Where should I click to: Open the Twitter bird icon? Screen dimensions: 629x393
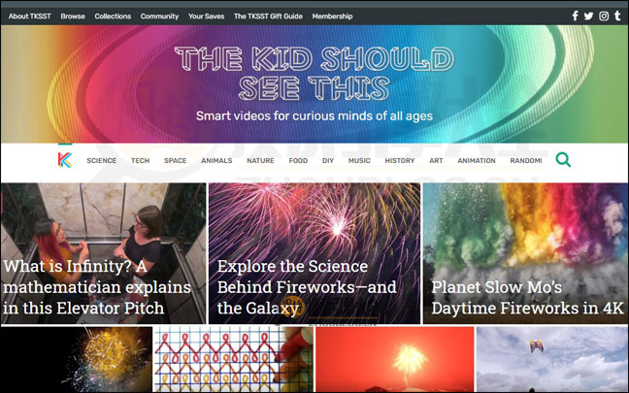pos(588,16)
